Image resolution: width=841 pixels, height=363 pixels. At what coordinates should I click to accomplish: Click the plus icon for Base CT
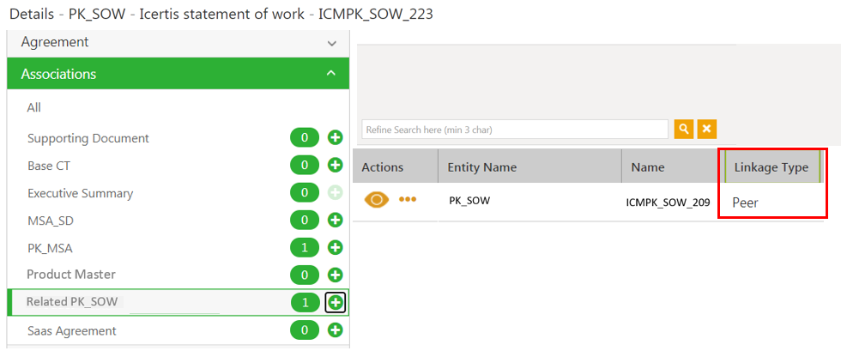coord(336,165)
